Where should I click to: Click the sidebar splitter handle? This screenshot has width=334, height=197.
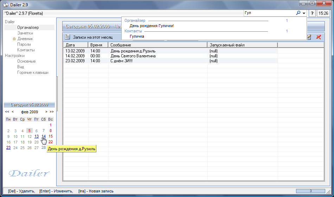[x=57, y=94]
